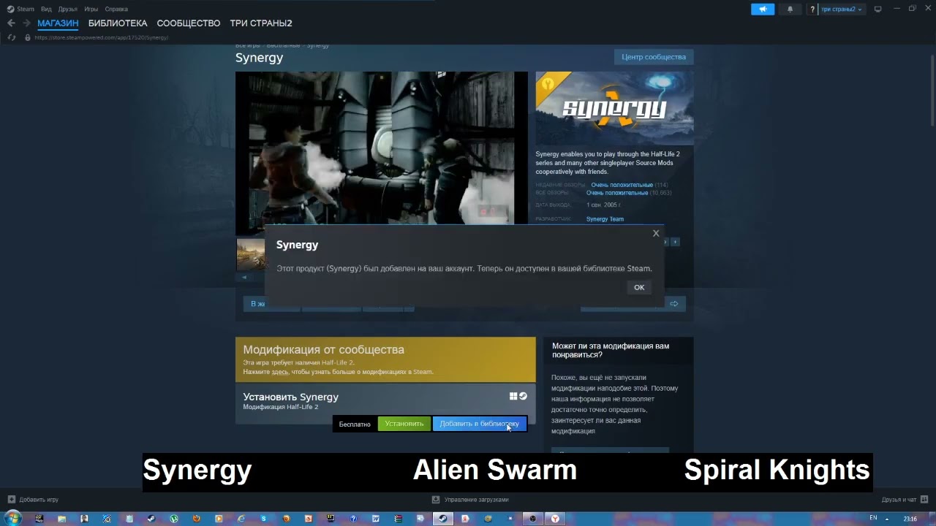Go forward with the right arrow
This screenshot has height=526, width=936.
pos(26,23)
